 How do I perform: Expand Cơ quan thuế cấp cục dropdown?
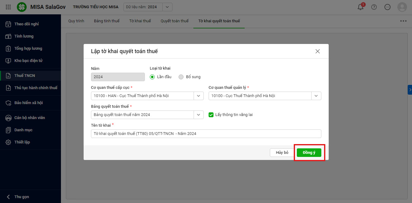coord(198,96)
